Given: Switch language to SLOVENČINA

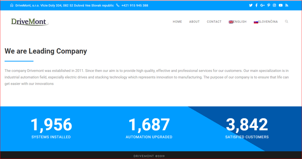Looking at the screenshot, I should (x=268, y=22).
